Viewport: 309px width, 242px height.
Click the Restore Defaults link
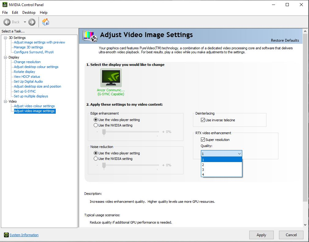285,40
